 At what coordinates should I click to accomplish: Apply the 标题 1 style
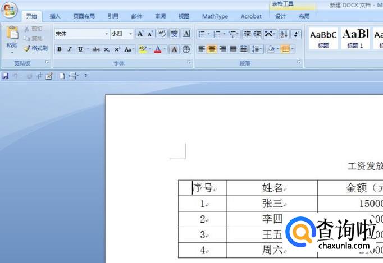click(355, 39)
